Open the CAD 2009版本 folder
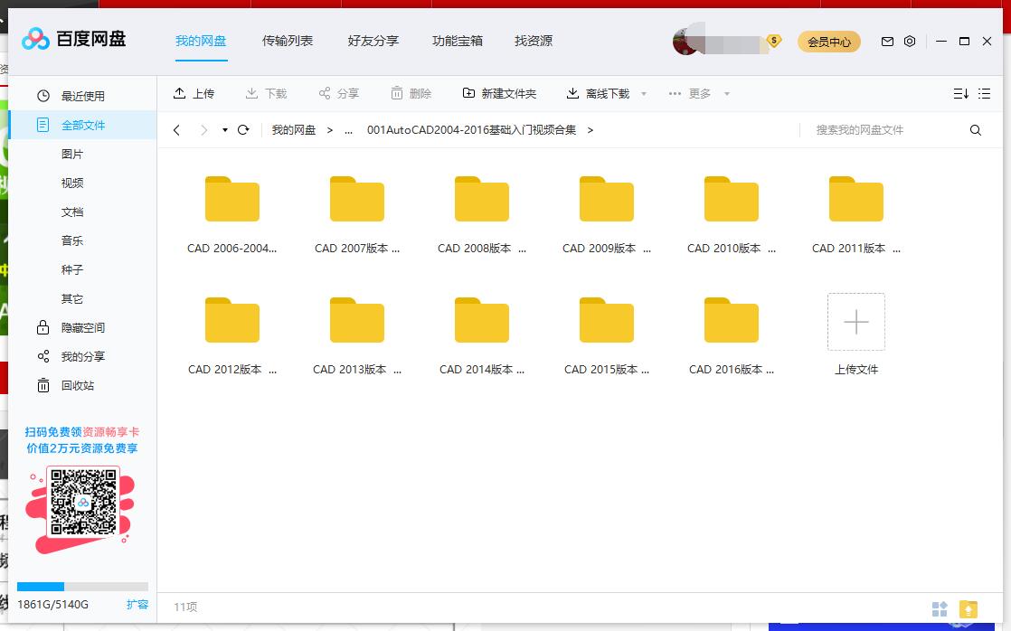This screenshot has width=1011, height=631. (607, 199)
